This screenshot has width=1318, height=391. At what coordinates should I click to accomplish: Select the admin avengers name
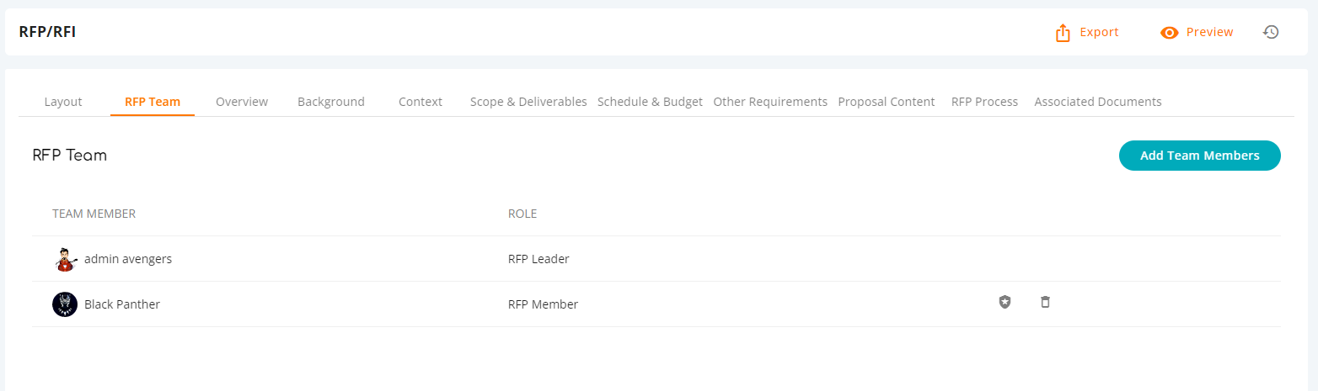pyautogui.click(x=128, y=259)
